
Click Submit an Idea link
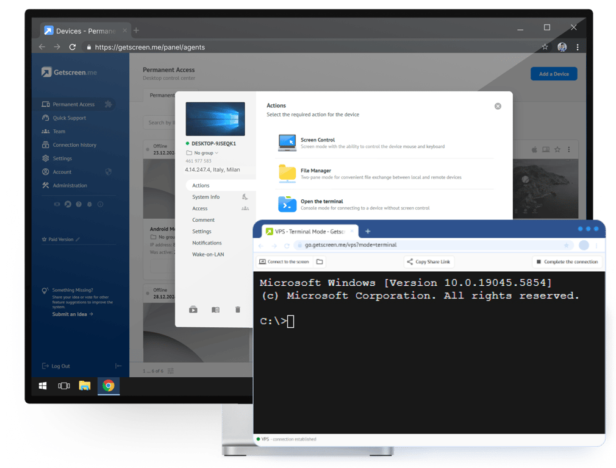point(73,314)
